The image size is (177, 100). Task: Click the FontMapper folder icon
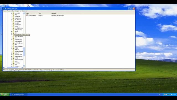click(14, 25)
